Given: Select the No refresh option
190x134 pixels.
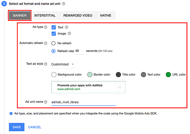Looking at the screenshot, I should (54, 43).
